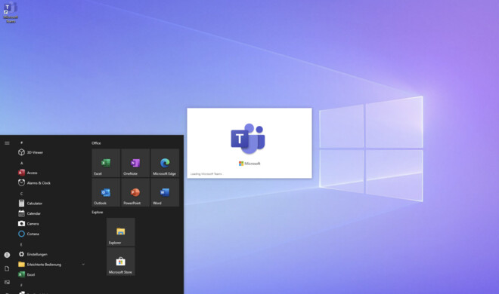Click the user account icon in Start sidebar
Viewport: 499px width, 294px height.
(7, 255)
